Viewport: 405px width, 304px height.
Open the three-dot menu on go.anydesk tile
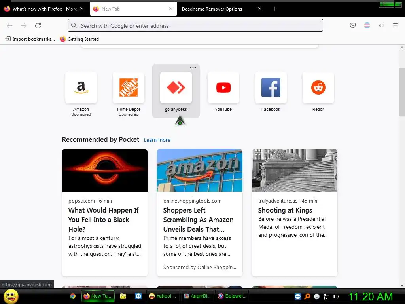pyautogui.click(x=193, y=68)
